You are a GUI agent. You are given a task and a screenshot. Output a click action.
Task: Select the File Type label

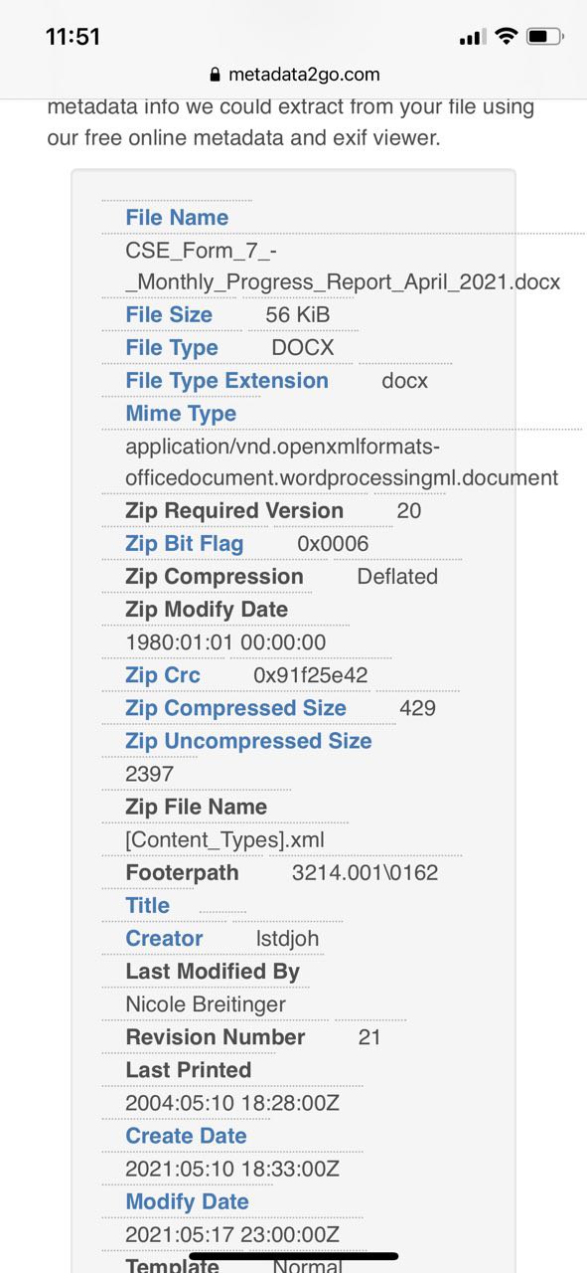172,347
